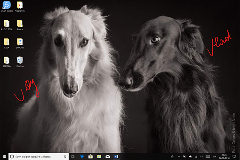240x160 pixels.
Task: Select the CASA folder icon
Action: coord(7,43)
